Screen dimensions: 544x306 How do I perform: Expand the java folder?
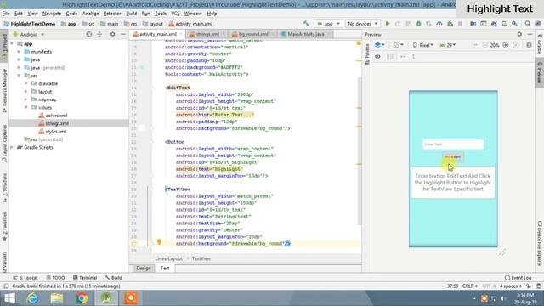pyautogui.click(x=19, y=59)
